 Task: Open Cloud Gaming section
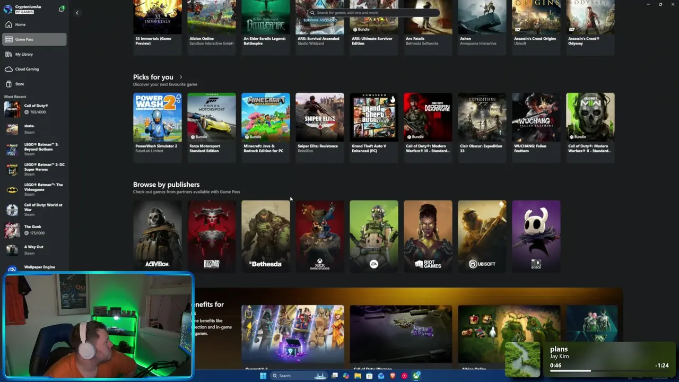(34, 69)
